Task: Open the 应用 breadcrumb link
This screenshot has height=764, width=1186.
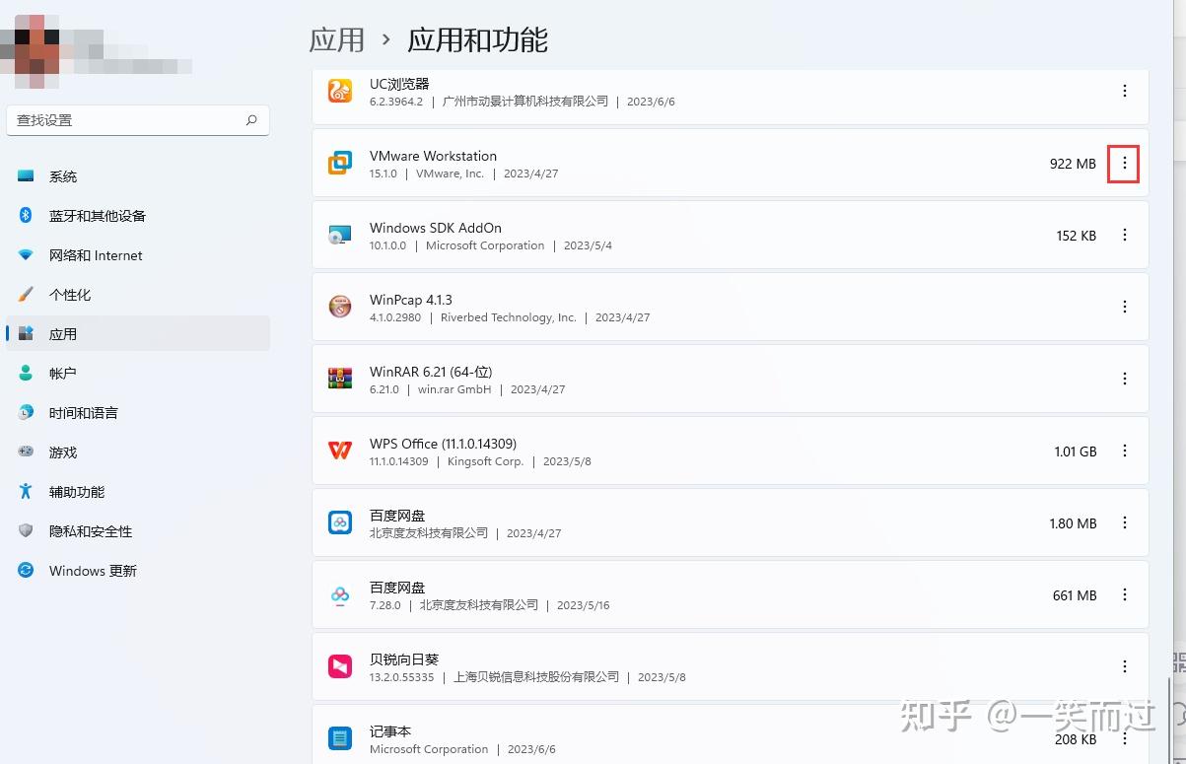Action: click(336, 39)
